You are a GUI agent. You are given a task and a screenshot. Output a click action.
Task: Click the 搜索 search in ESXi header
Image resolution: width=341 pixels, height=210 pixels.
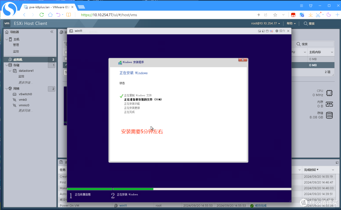click(309, 23)
